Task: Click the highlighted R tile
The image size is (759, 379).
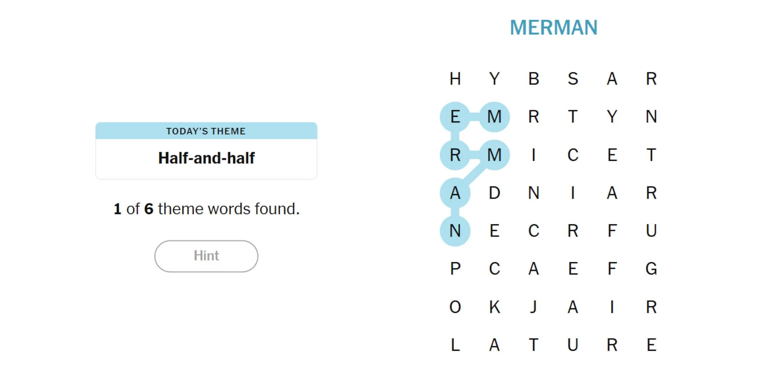Action: coord(455,155)
